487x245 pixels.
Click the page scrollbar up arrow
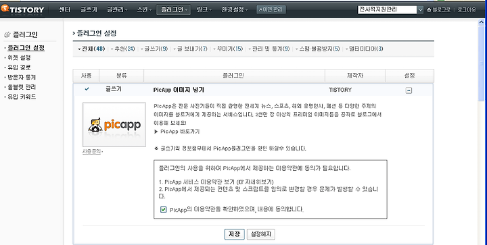(482, 22)
